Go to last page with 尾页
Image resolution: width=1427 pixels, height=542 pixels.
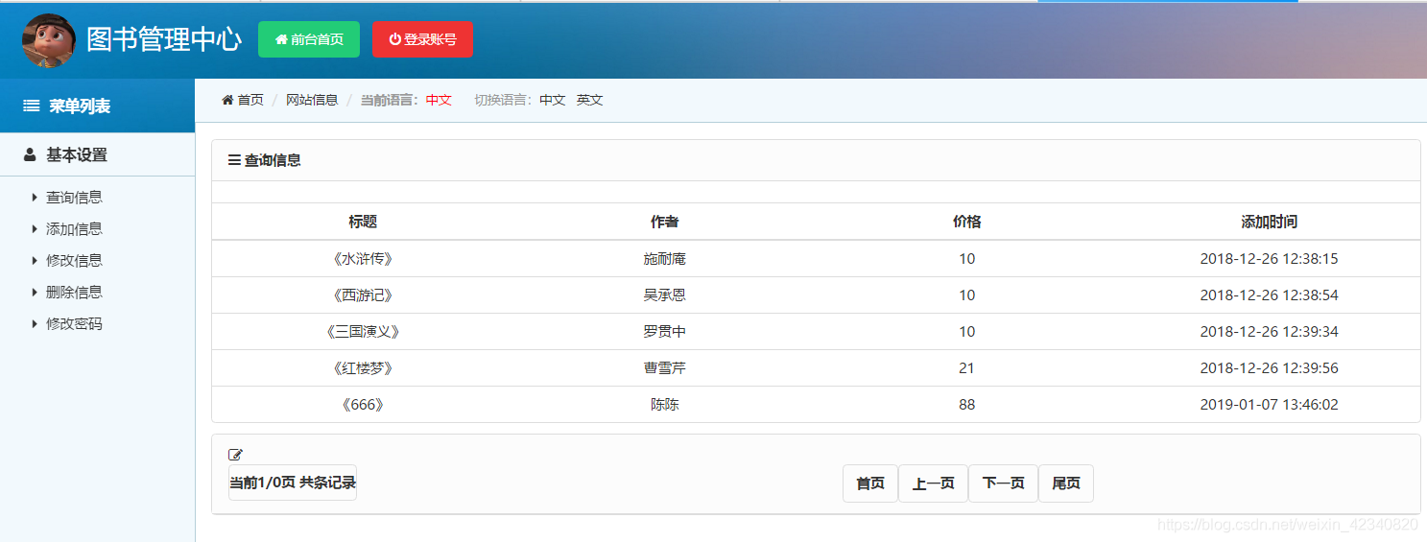point(1065,483)
